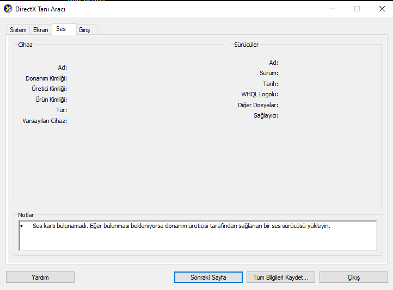Click Tüm Bilgileri Kaydet button
Viewport: 393px width, 290px height.
[281, 277]
